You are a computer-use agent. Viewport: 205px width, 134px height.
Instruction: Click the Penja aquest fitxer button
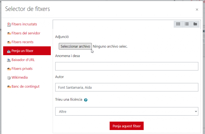point(127,126)
